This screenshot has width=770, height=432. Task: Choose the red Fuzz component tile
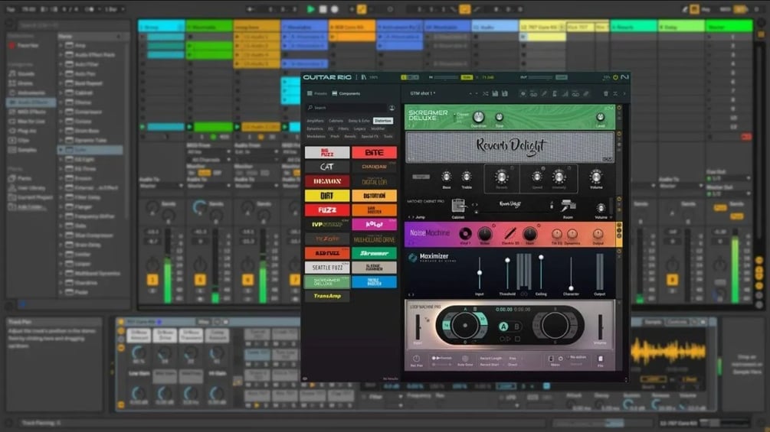coord(327,210)
